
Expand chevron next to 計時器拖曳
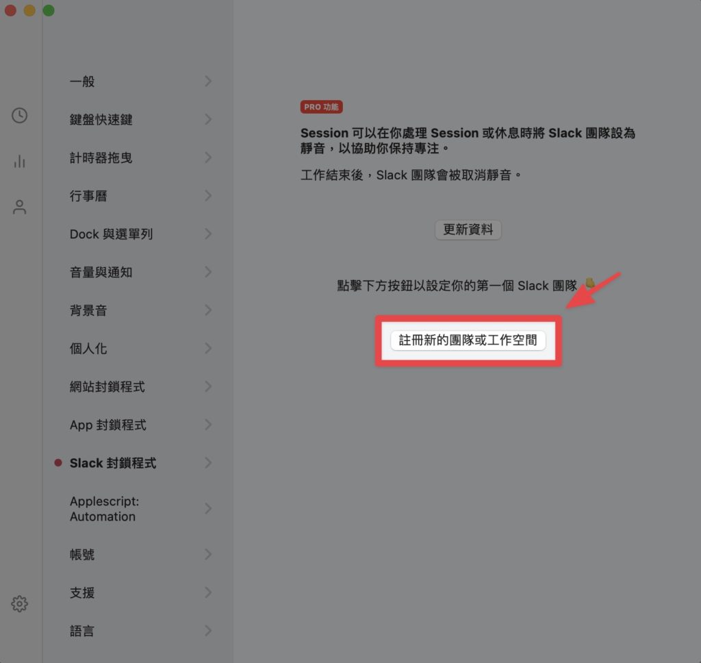click(208, 158)
